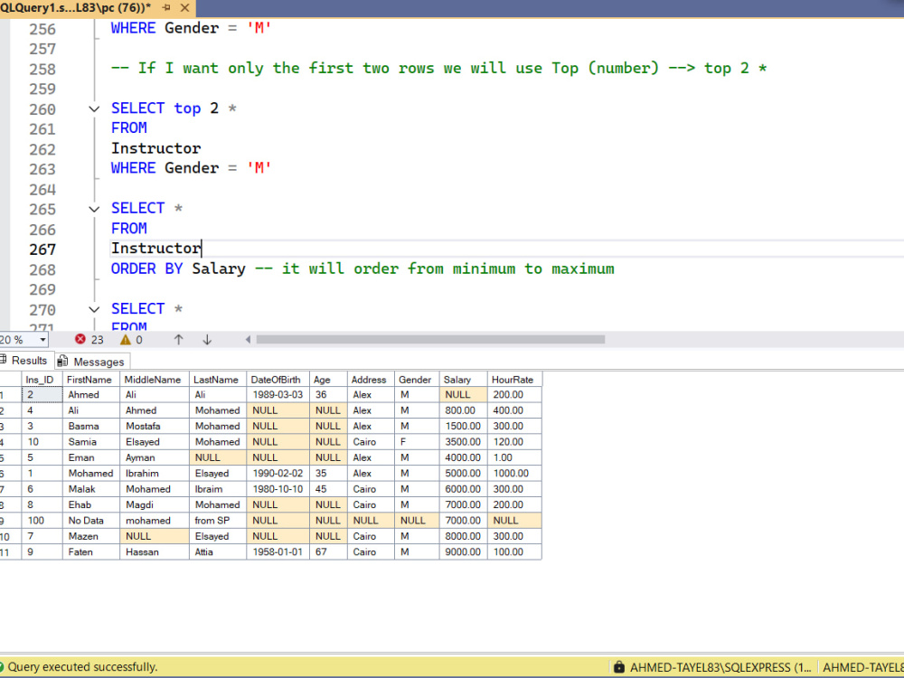
Task: Select the 1990-02-02 date cell
Action: click(278, 474)
